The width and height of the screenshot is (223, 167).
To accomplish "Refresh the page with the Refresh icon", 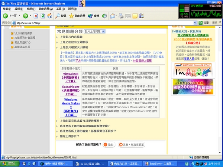I will pyautogui.click(x=43, y=16).
